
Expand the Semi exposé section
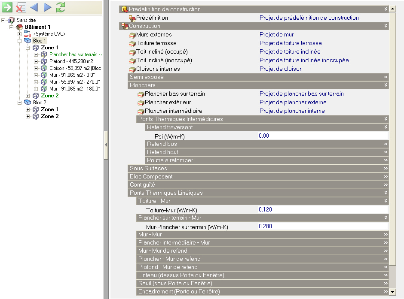(x=386, y=77)
